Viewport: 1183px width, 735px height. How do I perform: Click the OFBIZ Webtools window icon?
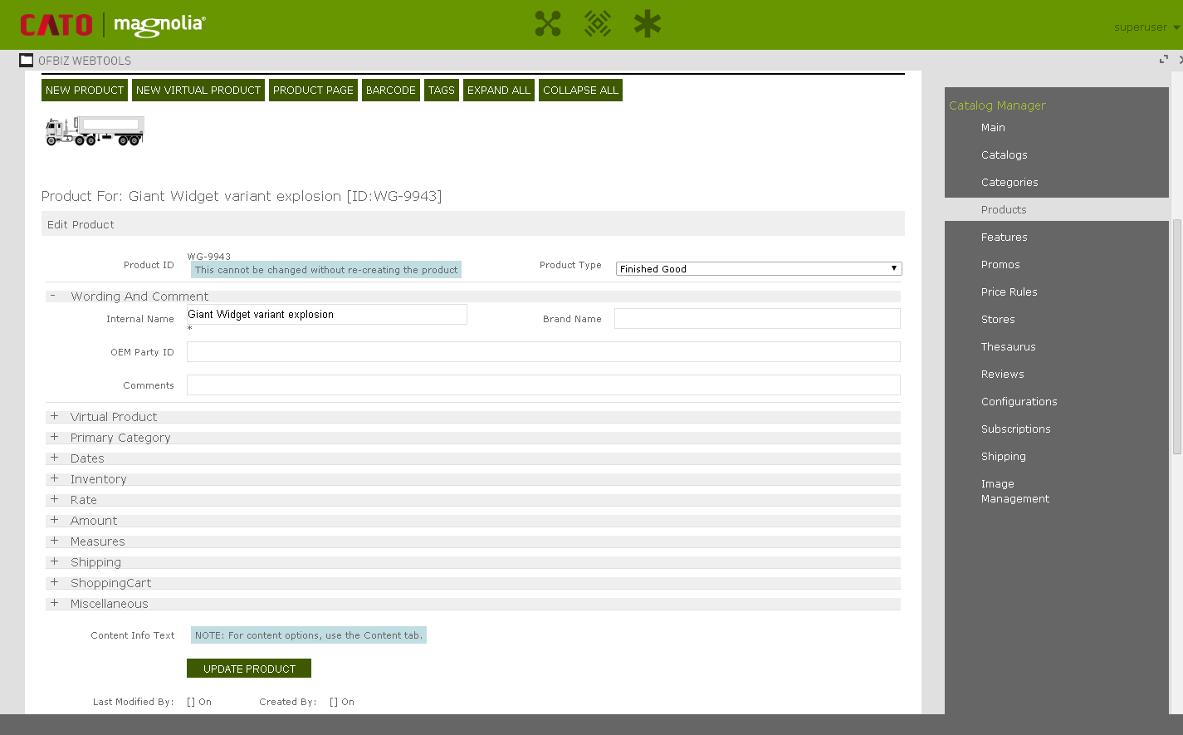tap(27, 61)
